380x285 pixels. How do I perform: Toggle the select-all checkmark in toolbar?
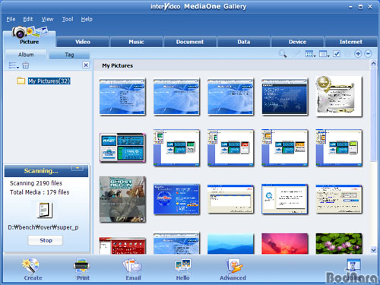pos(337,54)
